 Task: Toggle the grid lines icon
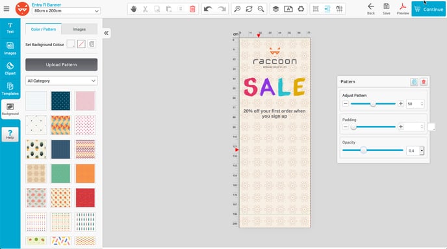coord(316,9)
